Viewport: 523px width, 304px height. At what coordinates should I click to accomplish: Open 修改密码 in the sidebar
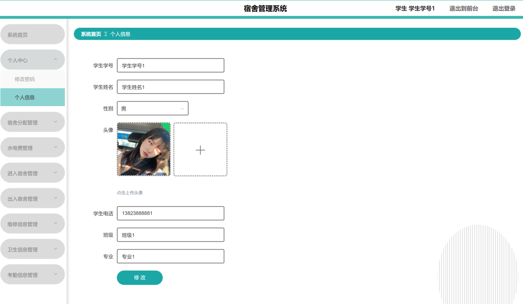pyautogui.click(x=25, y=79)
